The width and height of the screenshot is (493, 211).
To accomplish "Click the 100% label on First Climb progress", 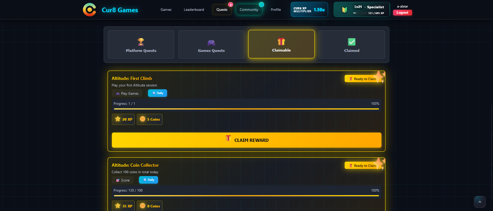I will tap(375, 104).
